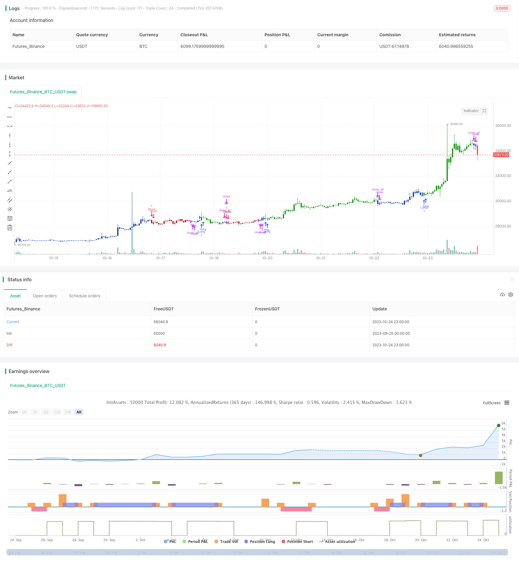Toggle the Period P&L series in legend
Image resolution: width=519 pixels, height=564 pixels.
point(195,541)
